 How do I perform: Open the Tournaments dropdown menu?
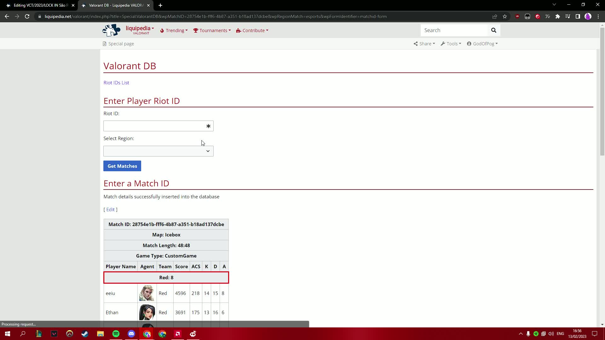(212, 30)
